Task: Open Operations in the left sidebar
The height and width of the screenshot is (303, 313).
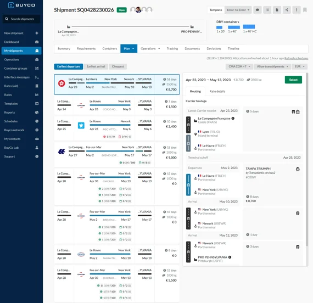Action: click(x=21, y=59)
